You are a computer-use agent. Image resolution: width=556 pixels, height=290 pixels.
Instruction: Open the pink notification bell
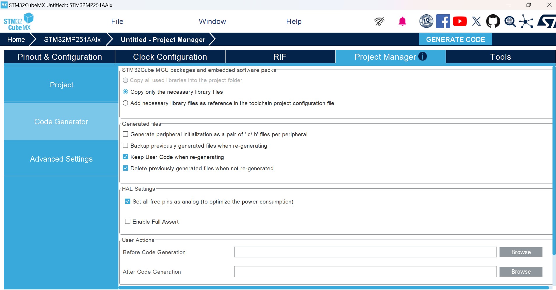click(402, 21)
